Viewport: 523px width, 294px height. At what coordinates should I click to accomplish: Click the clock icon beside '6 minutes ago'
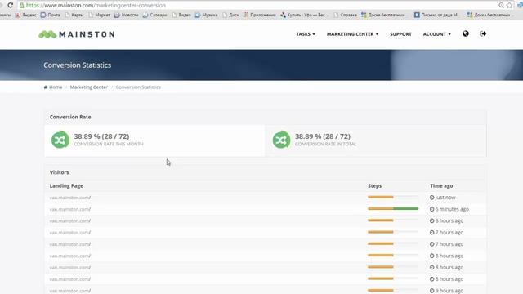[432, 209]
